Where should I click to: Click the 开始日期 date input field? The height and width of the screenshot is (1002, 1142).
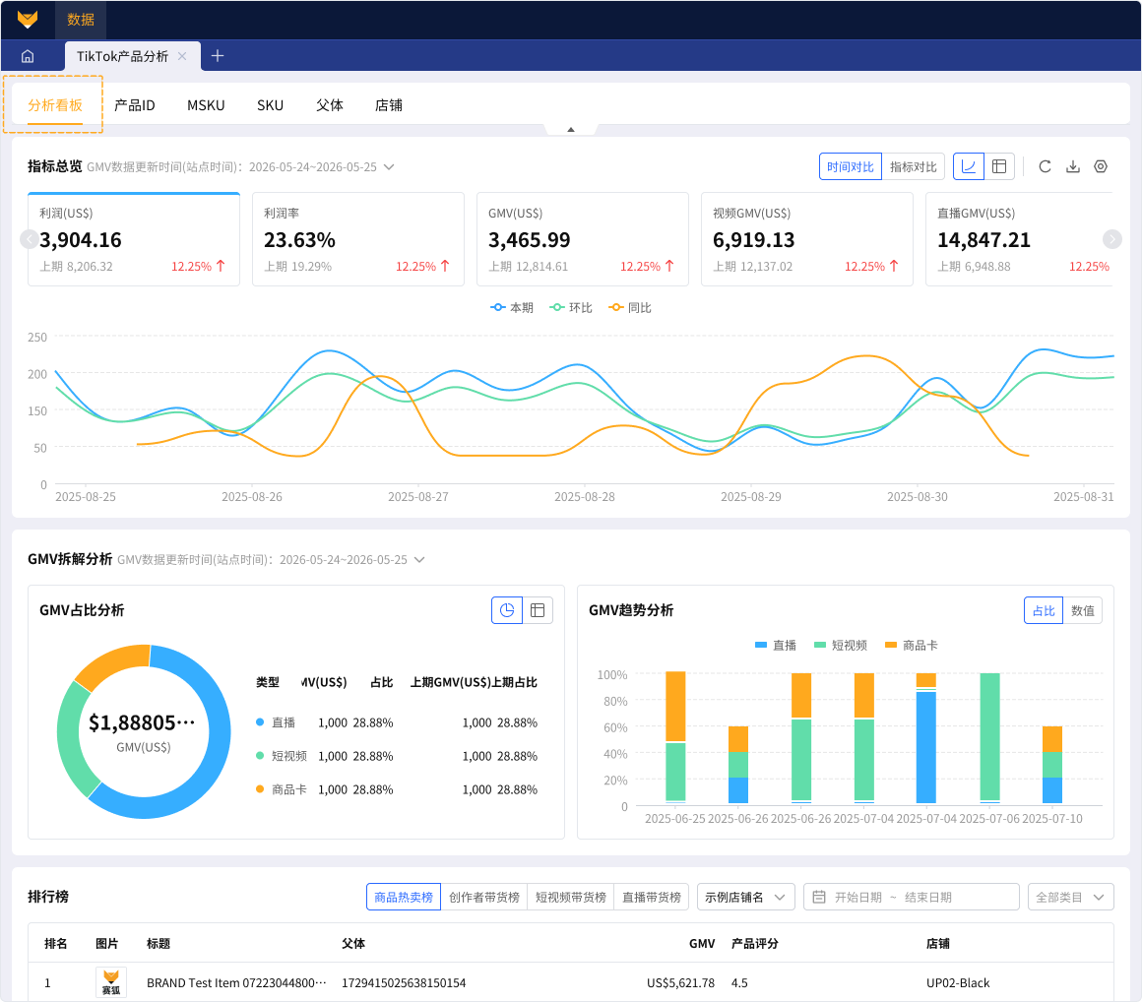click(x=857, y=897)
